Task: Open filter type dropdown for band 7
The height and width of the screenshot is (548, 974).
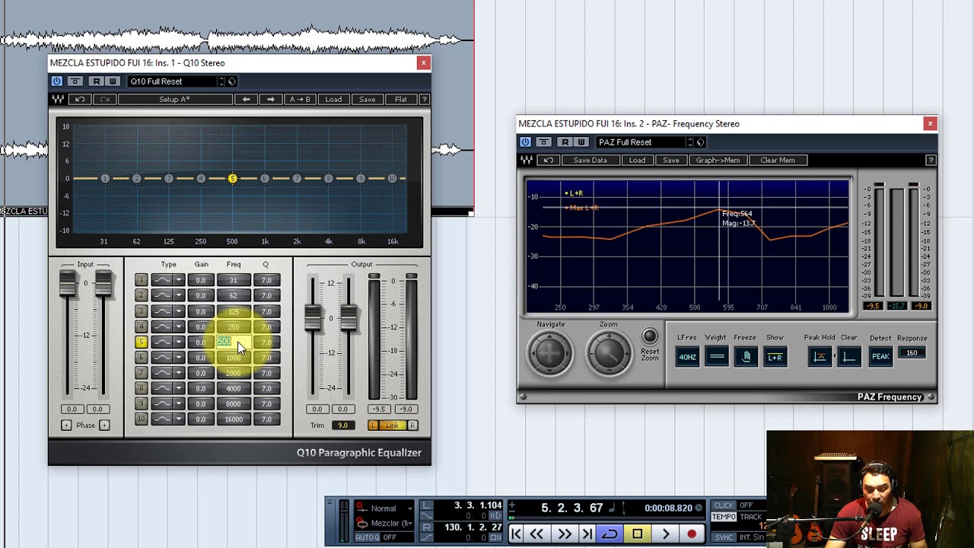Action: pos(178,373)
